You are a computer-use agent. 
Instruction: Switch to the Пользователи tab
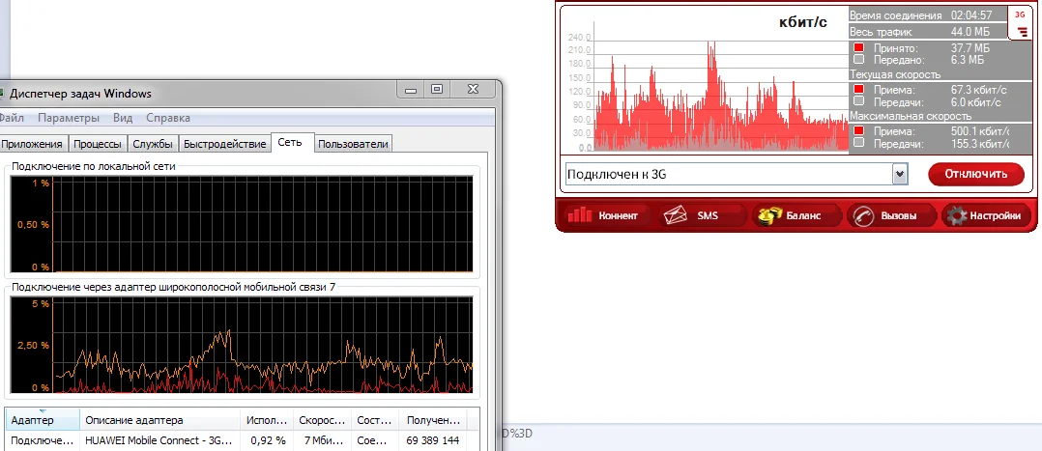354,144
